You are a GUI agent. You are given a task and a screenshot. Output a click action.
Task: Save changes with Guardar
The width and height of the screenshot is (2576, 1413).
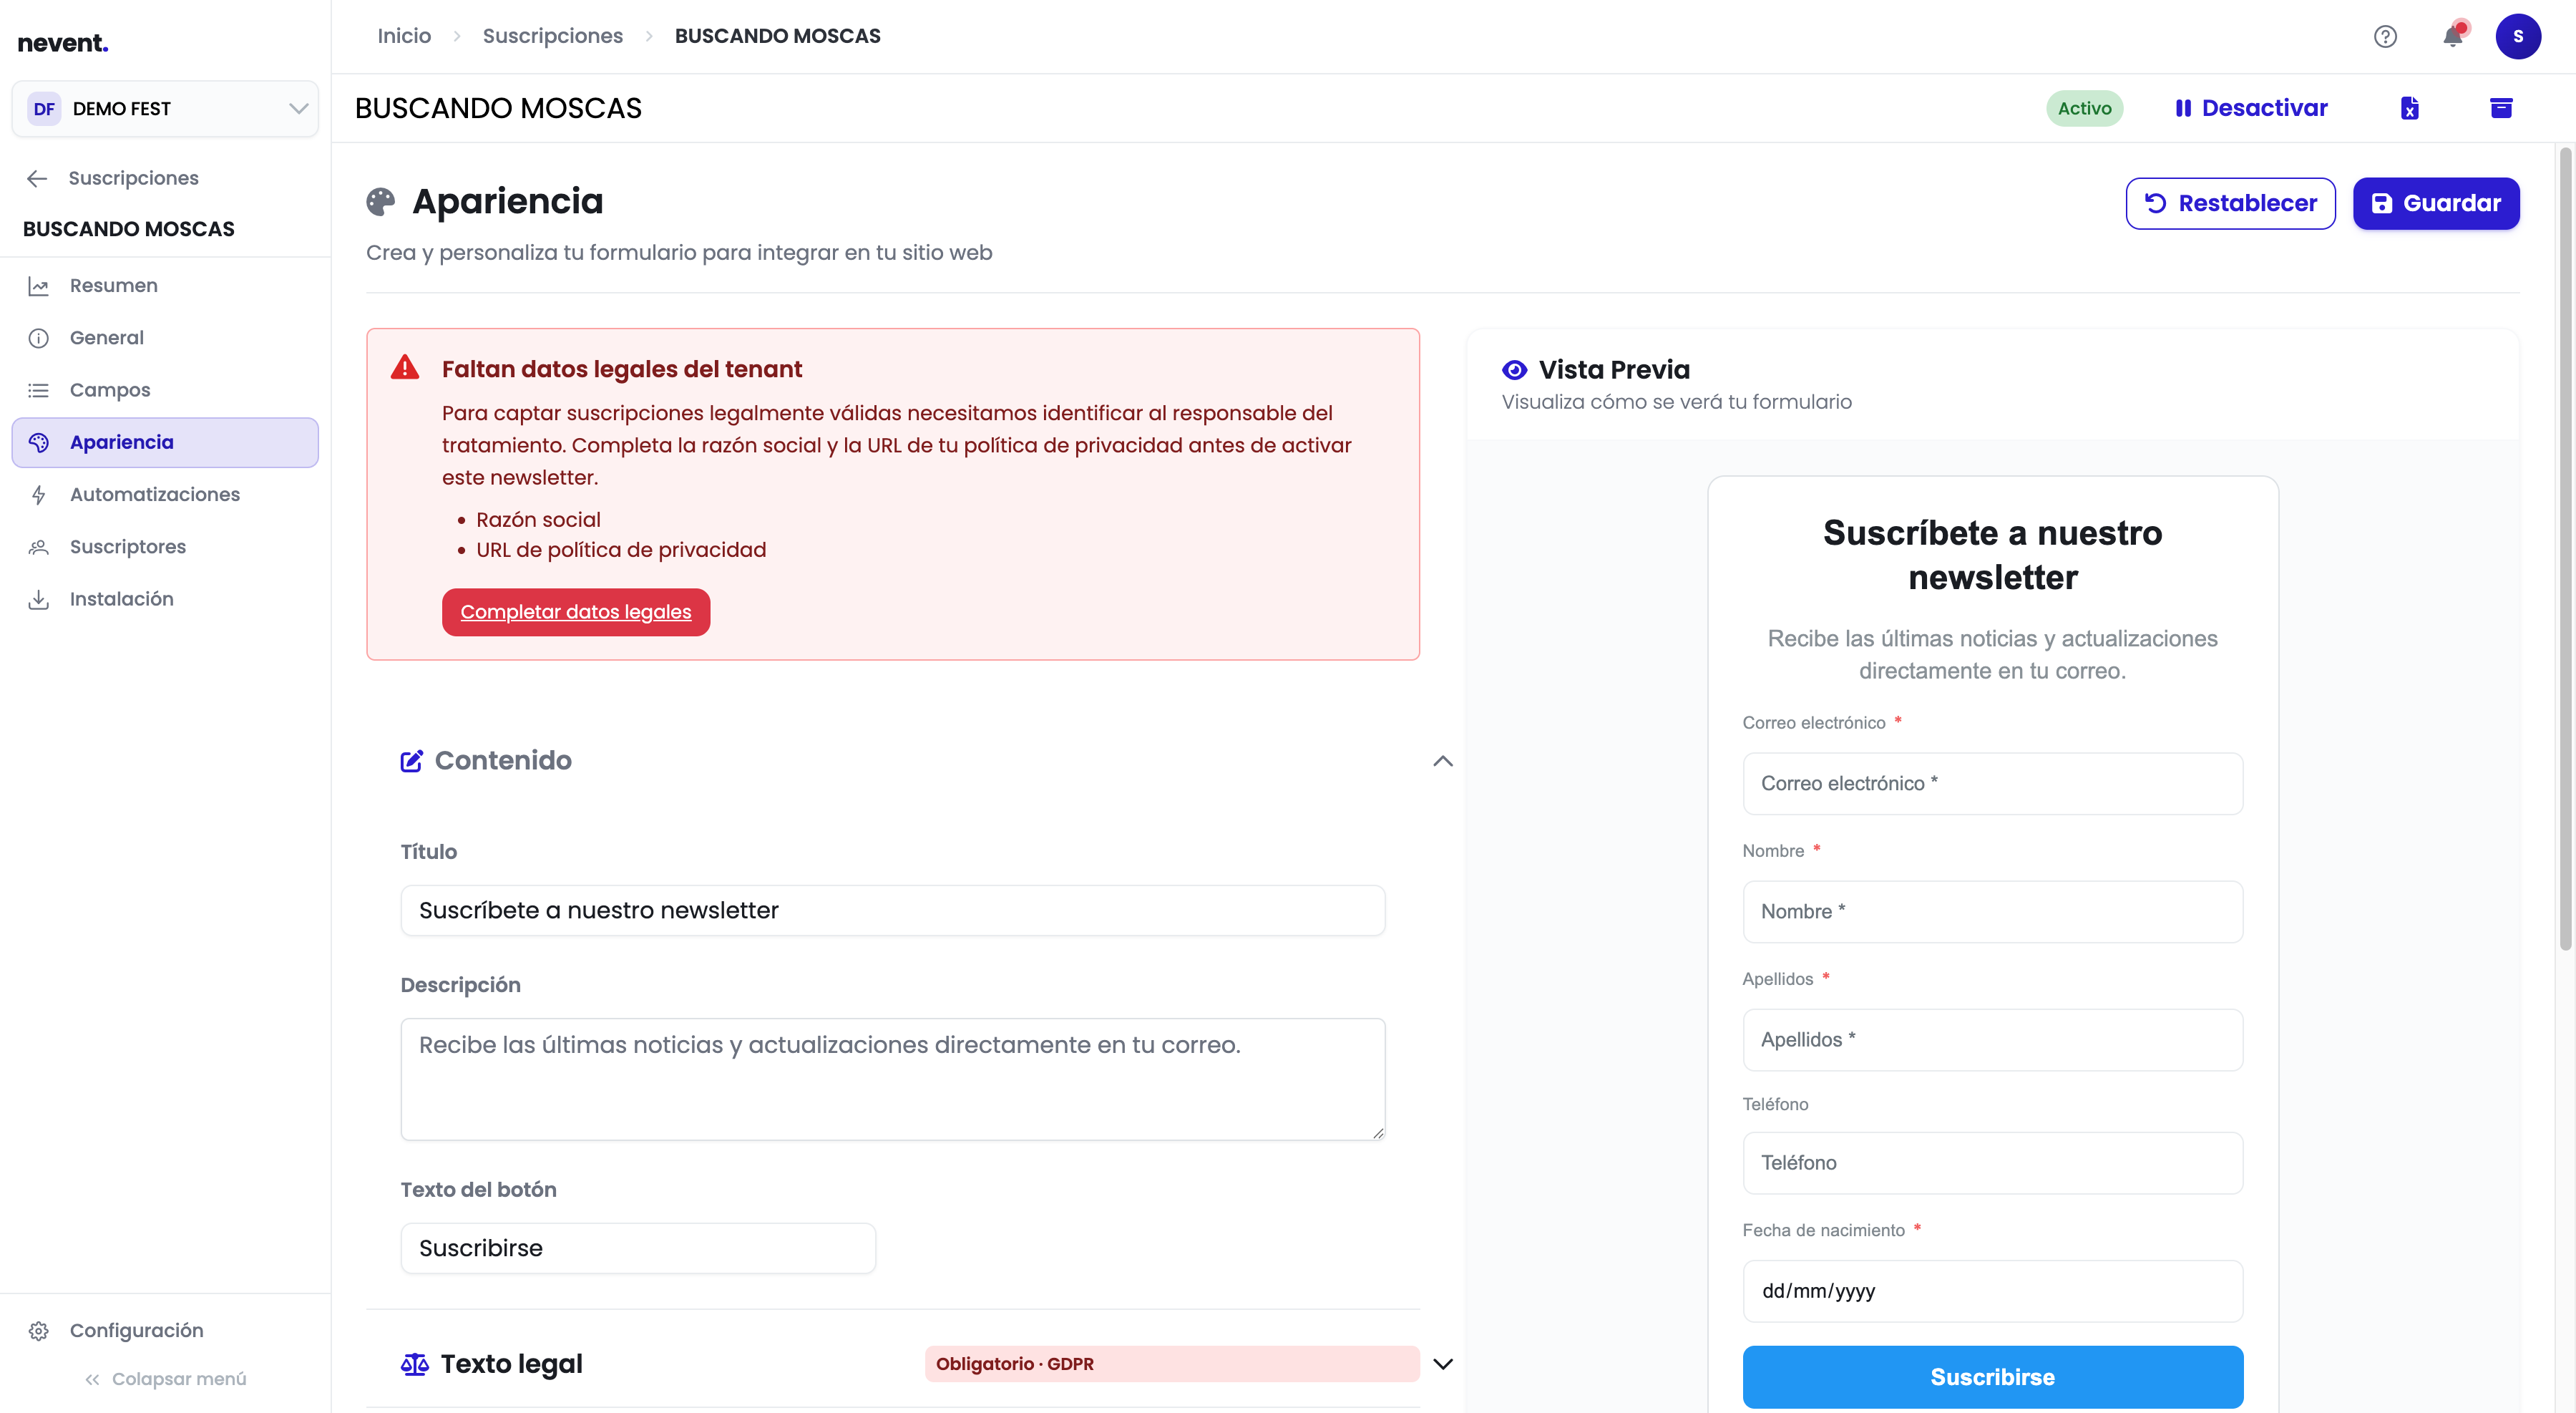[2435, 203]
